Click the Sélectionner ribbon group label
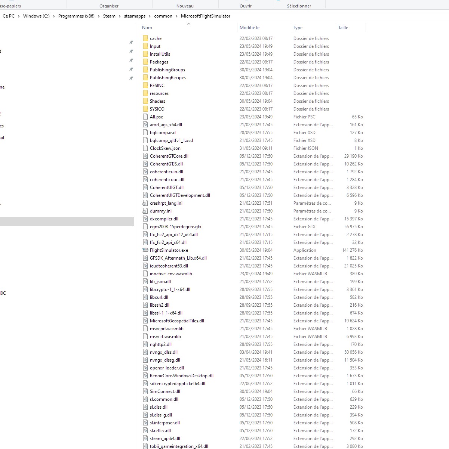Image resolution: width=449 pixels, height=449 pixels. [x=299, y=6]
